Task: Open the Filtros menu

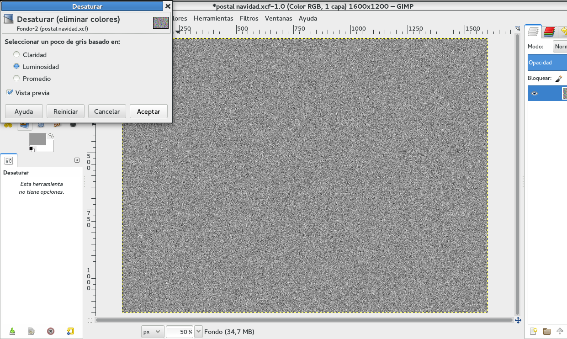Action: click(249, 18)
